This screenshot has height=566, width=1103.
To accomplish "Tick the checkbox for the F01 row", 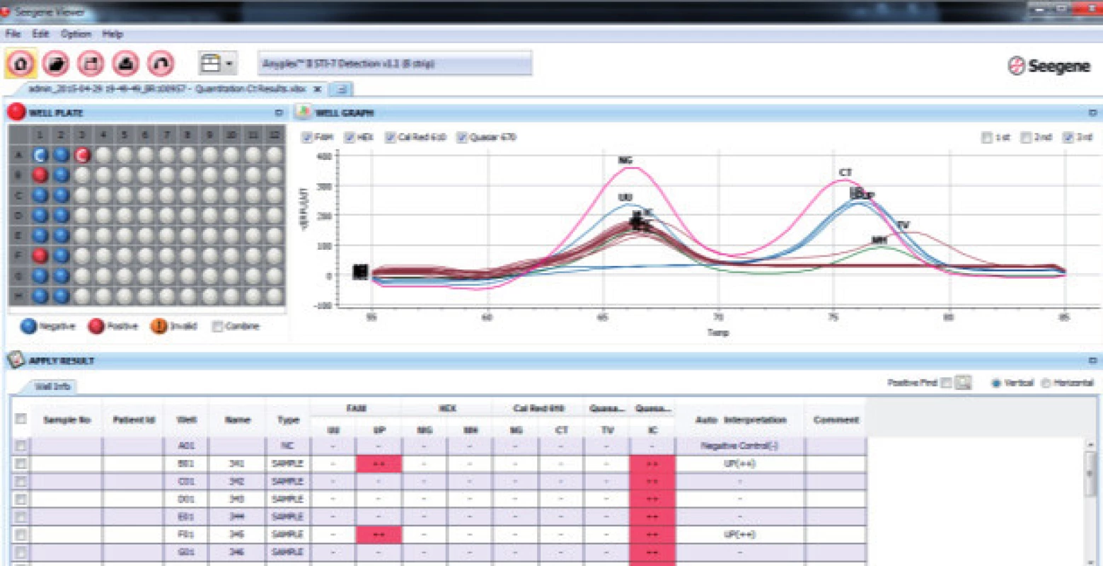I will tap(21, 534).
